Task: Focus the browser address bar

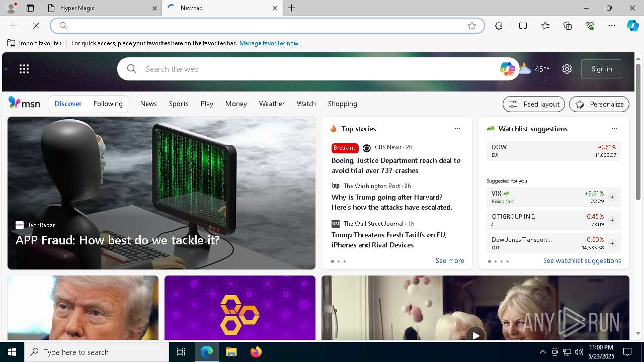Action: tap(267, 26)
